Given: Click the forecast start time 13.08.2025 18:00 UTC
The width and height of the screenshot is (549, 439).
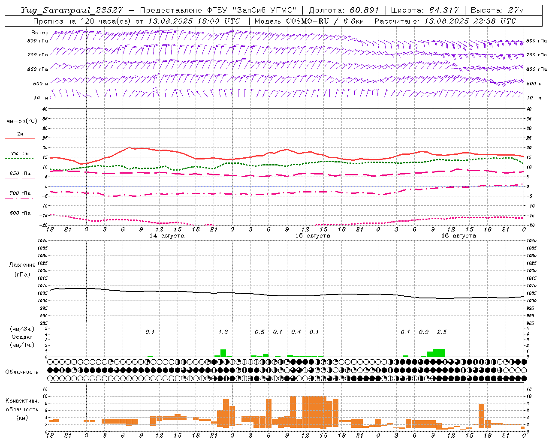Looking at the screenshot, I should click(194, 21).
